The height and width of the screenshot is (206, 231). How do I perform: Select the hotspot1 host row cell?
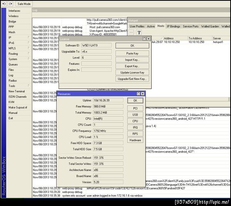click(218, 42)
